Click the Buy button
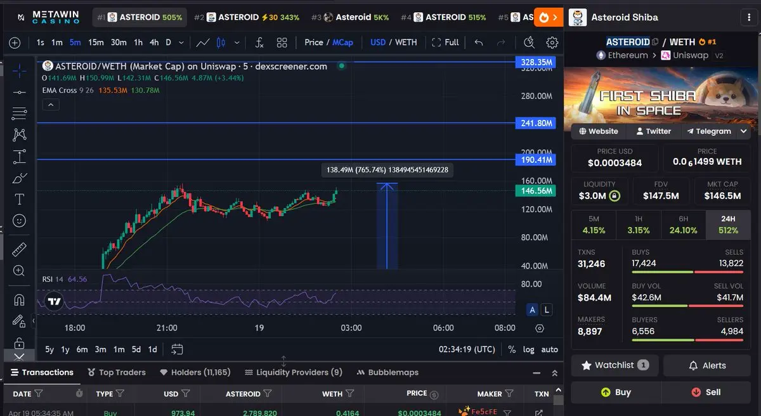 [x=616, y=392]
